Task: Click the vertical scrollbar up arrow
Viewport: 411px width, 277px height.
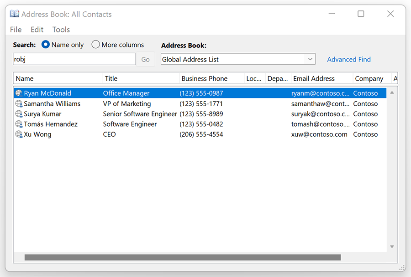Action: tap(392, 92)
